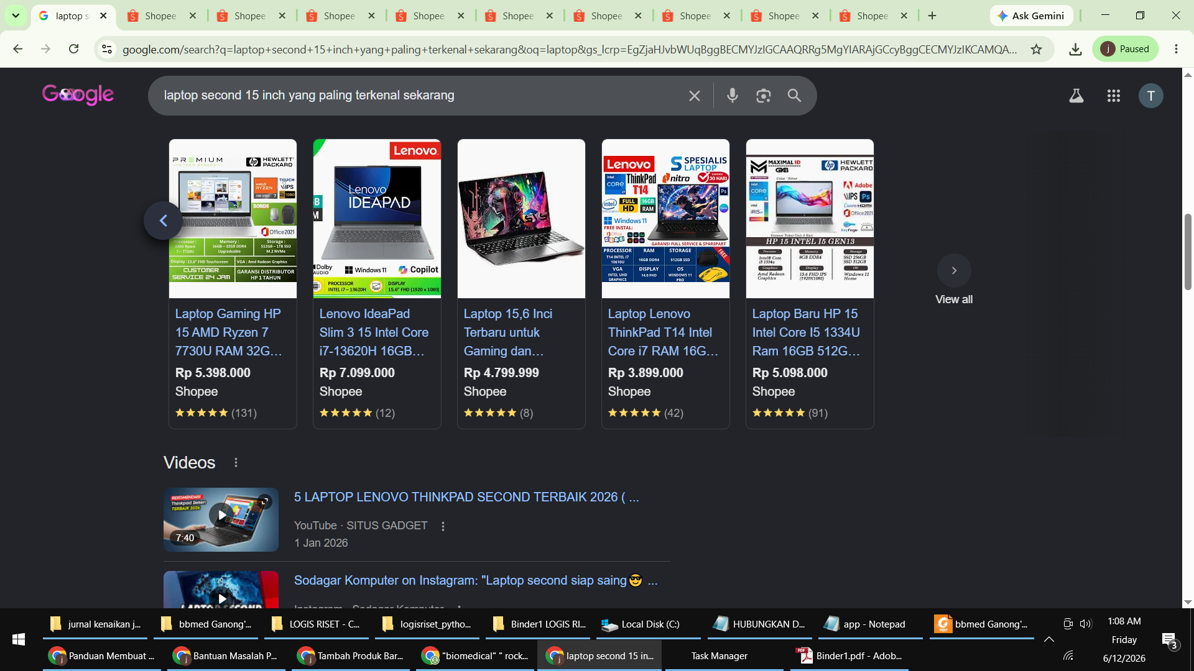Show previous products in carousel

click(x=163, y=221)
